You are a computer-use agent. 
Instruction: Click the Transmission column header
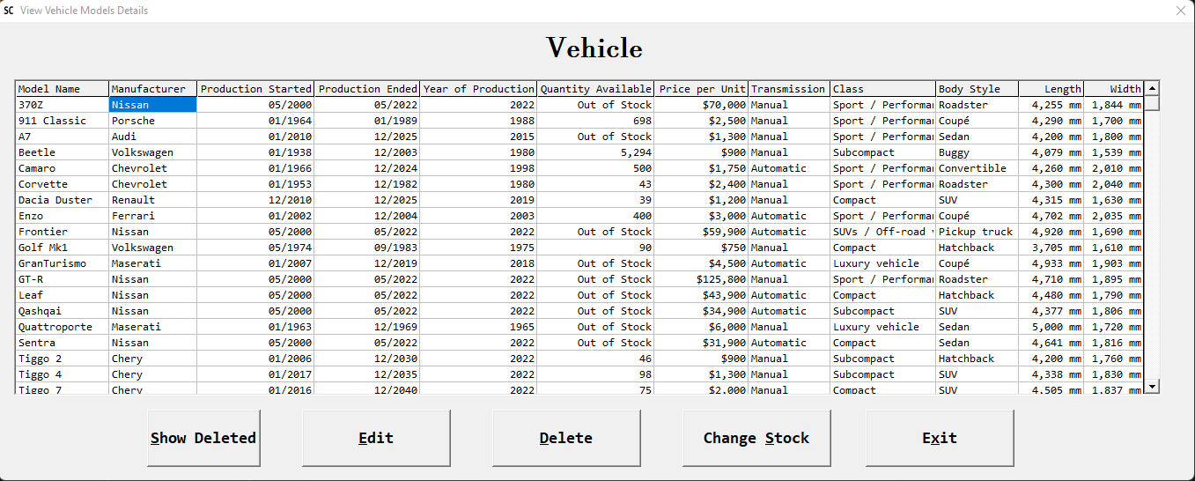[789, 89]
